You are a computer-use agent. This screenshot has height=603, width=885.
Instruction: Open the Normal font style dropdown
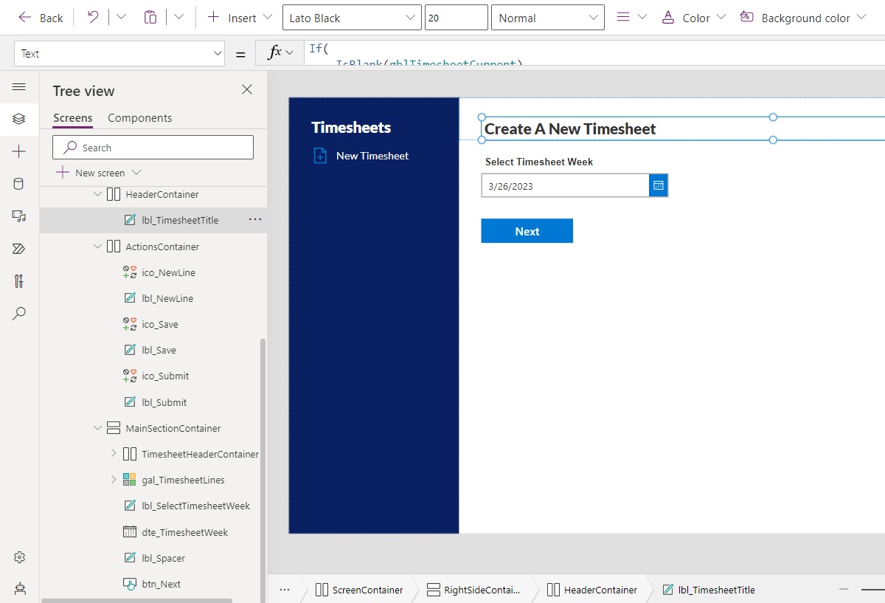[547, 16]
